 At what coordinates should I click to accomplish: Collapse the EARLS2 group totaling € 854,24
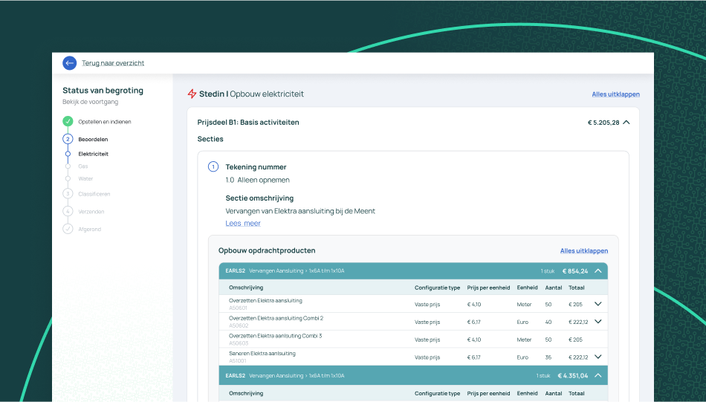598,270
